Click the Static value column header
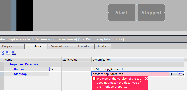187x91 pixels. click(77, 60)
